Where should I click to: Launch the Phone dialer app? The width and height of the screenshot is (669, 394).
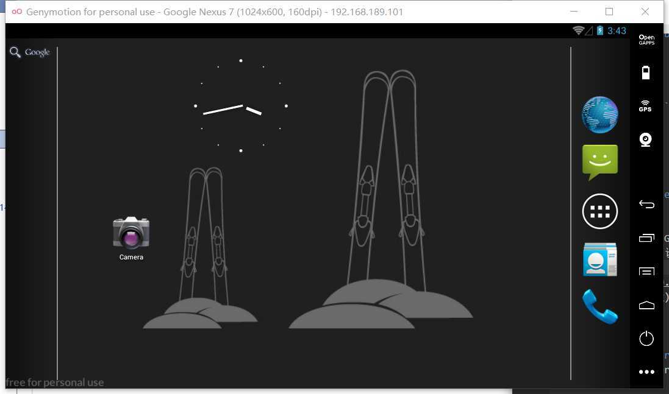point(600,307)
